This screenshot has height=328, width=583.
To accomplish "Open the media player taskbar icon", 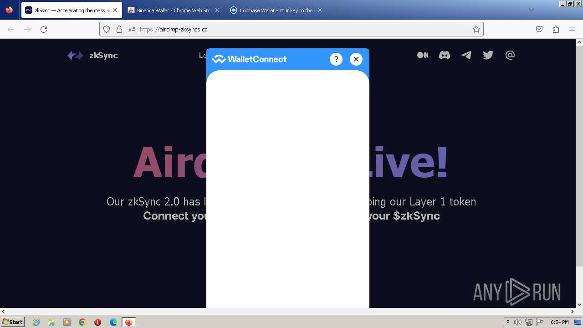I will pos(67,322).
